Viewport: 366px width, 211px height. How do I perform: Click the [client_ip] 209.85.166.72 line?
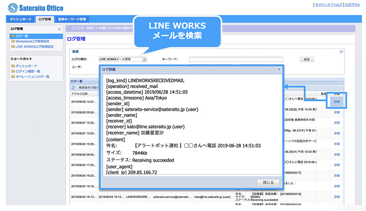(132, 172)
